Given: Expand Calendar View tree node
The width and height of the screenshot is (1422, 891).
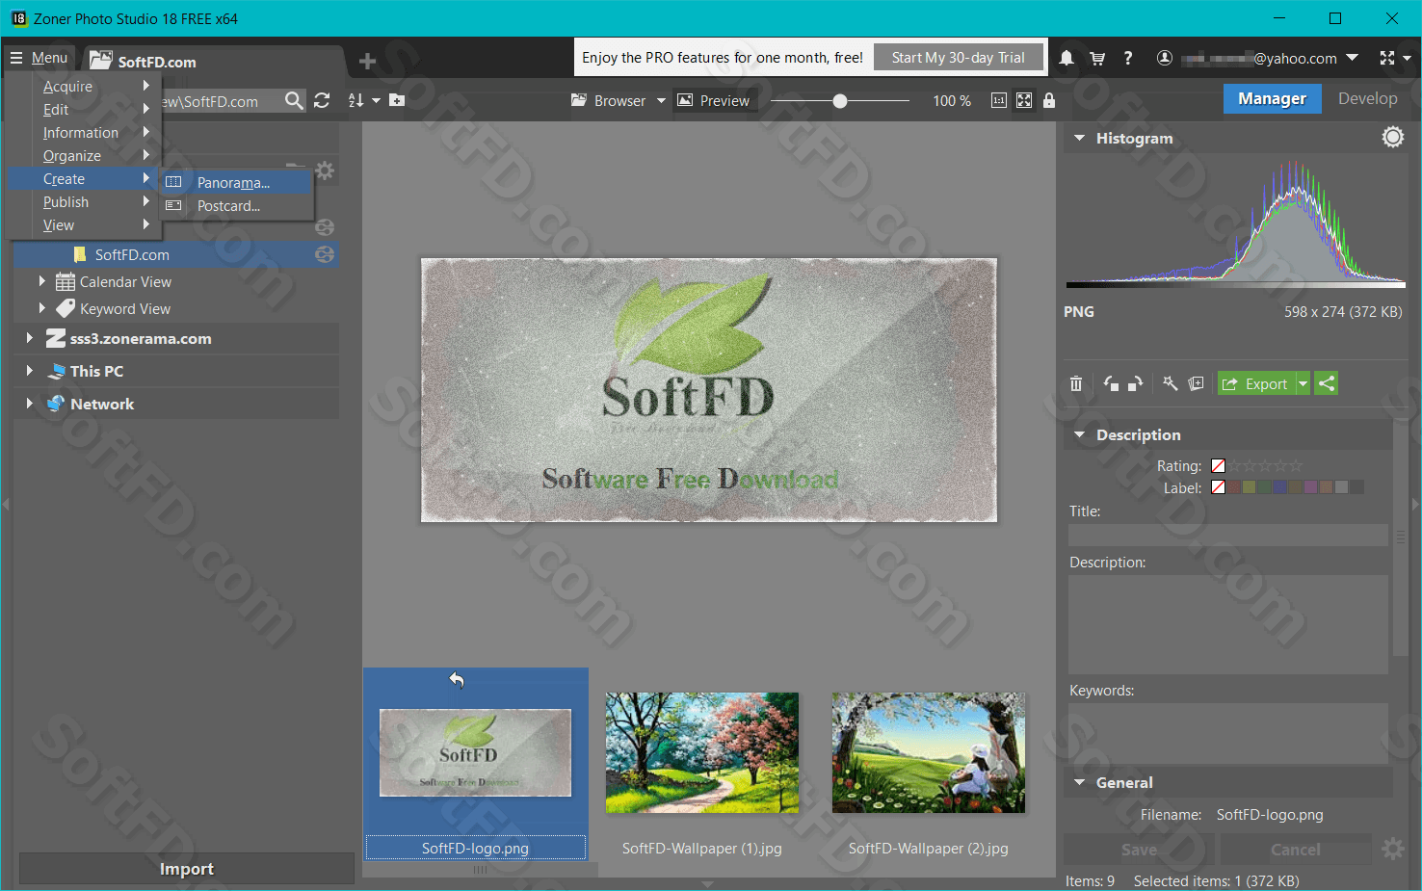Looking at the screenshot, I should tap(41, 281).
